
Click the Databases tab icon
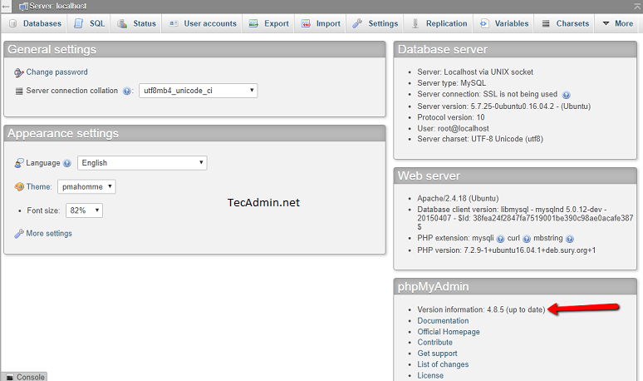point(13,23)
